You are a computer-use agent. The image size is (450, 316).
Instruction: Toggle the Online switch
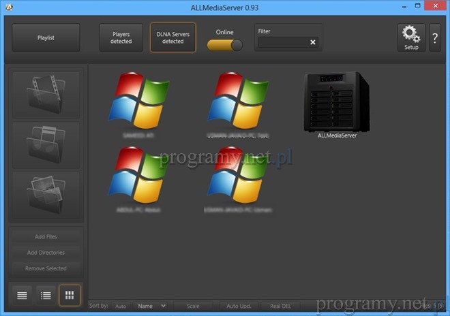coord(224,45)
